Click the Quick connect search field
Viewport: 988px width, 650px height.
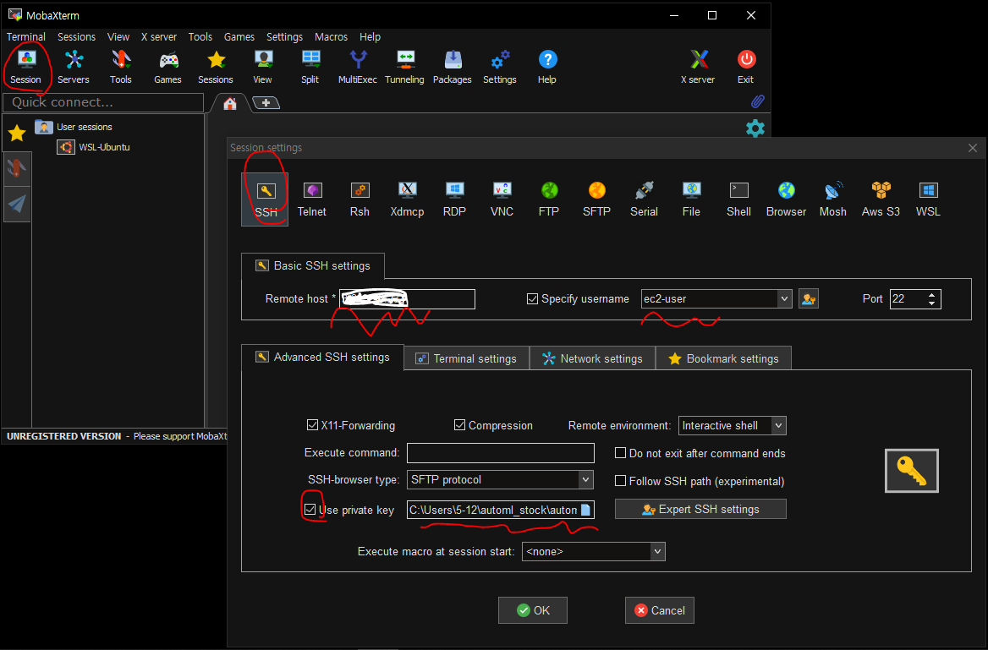[103, 102]
